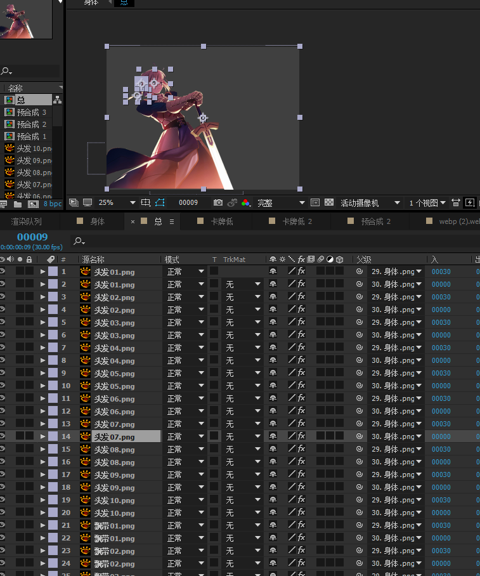Image resolution: width=480 pixels, height=576 pixels.
Task: Click the label color swatch of layer 21
Action: (53, 525)
